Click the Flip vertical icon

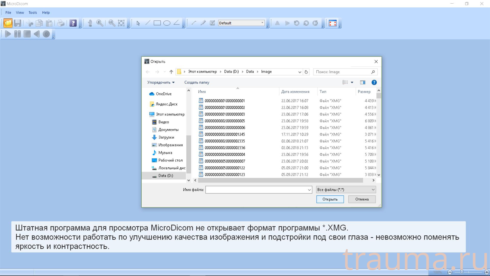click(x=287, y=23)
